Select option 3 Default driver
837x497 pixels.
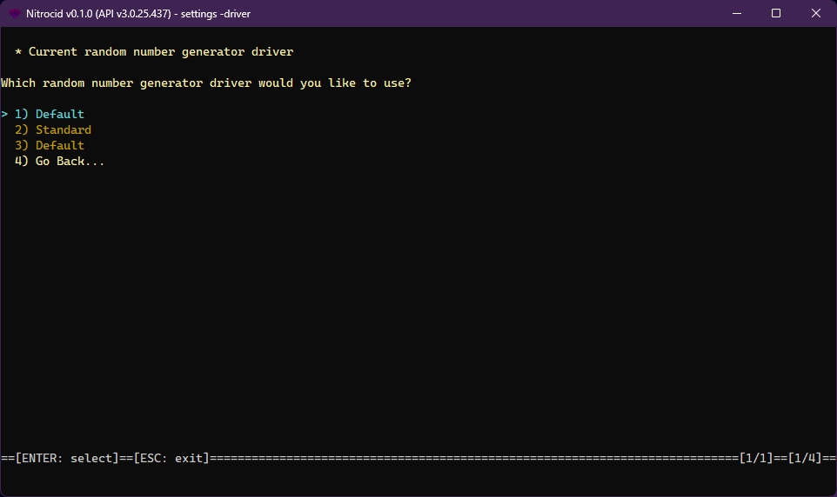point(59,146)
